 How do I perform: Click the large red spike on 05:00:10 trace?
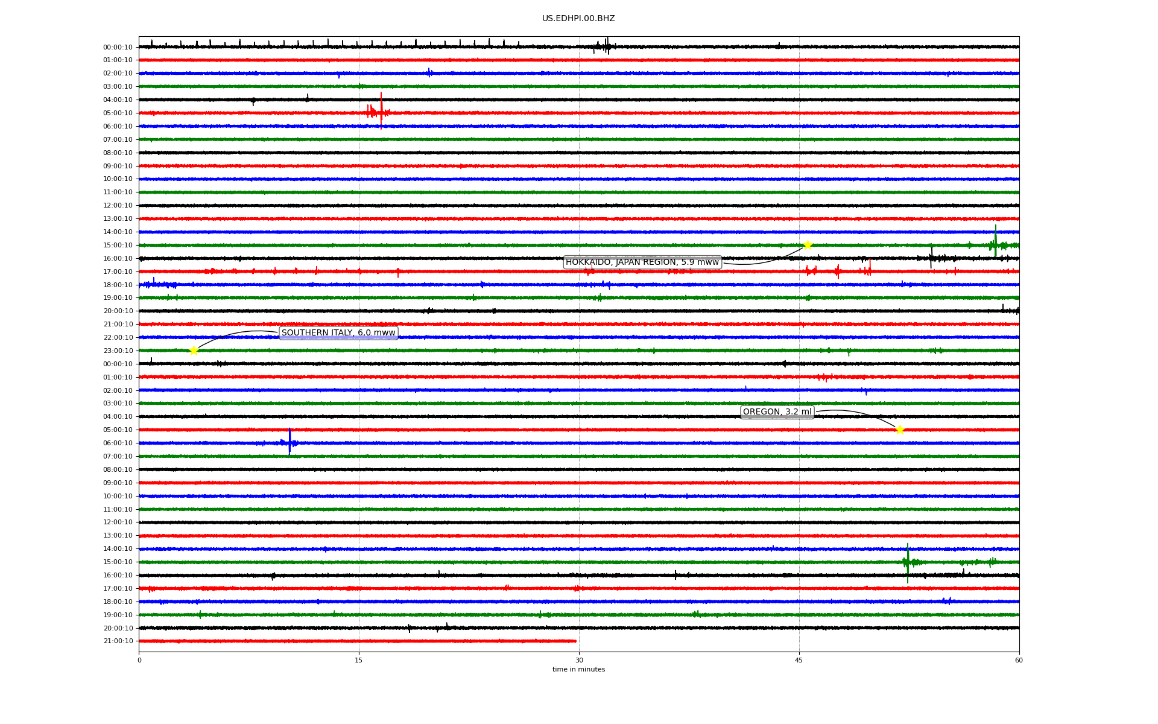pyautogui.click(x=381, y=111)
